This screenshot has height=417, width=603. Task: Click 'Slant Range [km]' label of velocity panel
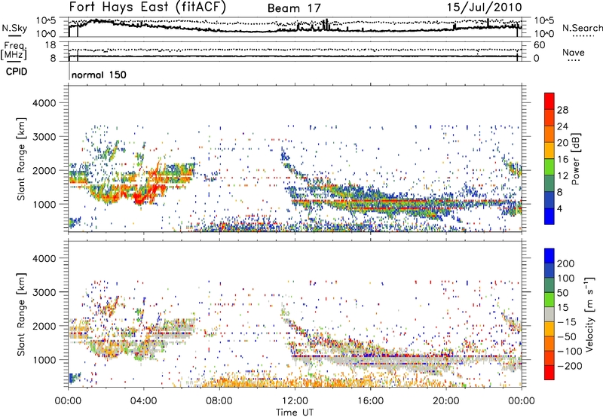click(x=21, y=315)
